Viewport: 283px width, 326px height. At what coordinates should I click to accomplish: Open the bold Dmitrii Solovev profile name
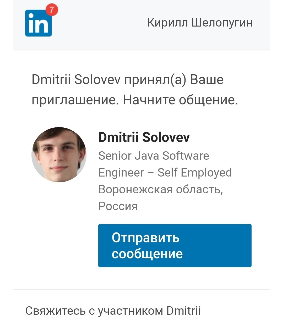[144, 137]
